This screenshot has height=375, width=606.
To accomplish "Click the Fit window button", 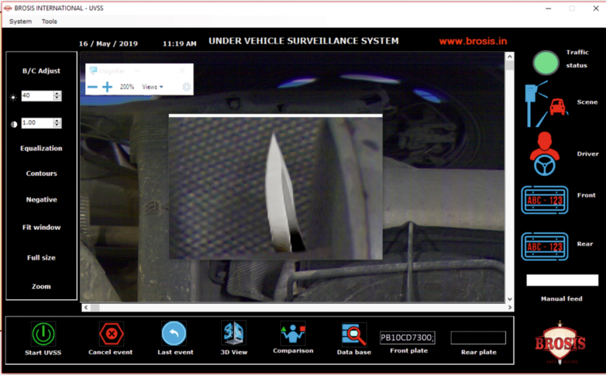I will 41,227.
